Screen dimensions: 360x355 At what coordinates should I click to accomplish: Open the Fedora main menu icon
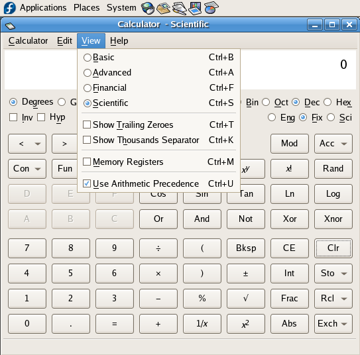tap(10, 7)
